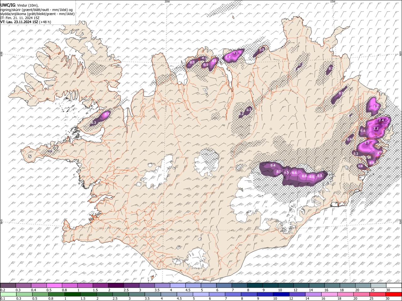Click the '20W' longitude label
402x301 pixels.
click(167, 2)
